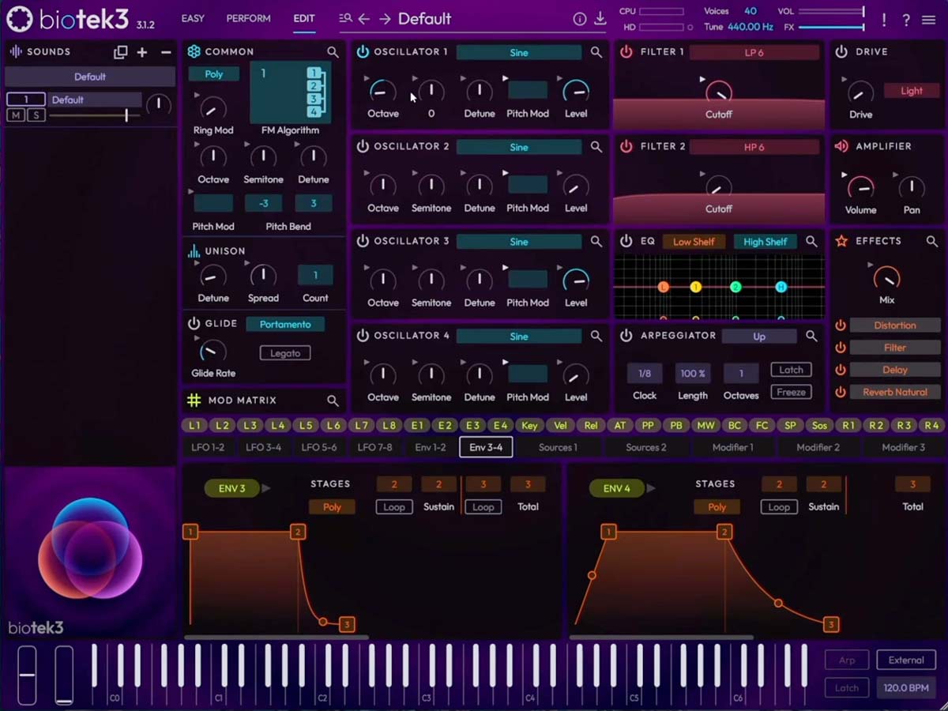Open Oscillator 2 magnifier icon
This screenshot has width=948, height=711.
pyautogui.click(x=596, y=147)
